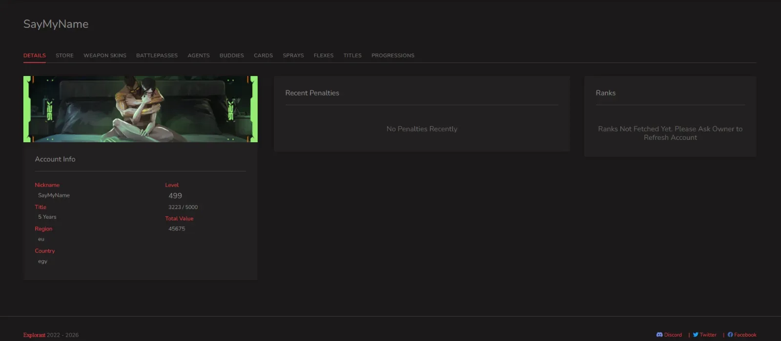
Task: View the Agents tab
Action: click(199, 56)
